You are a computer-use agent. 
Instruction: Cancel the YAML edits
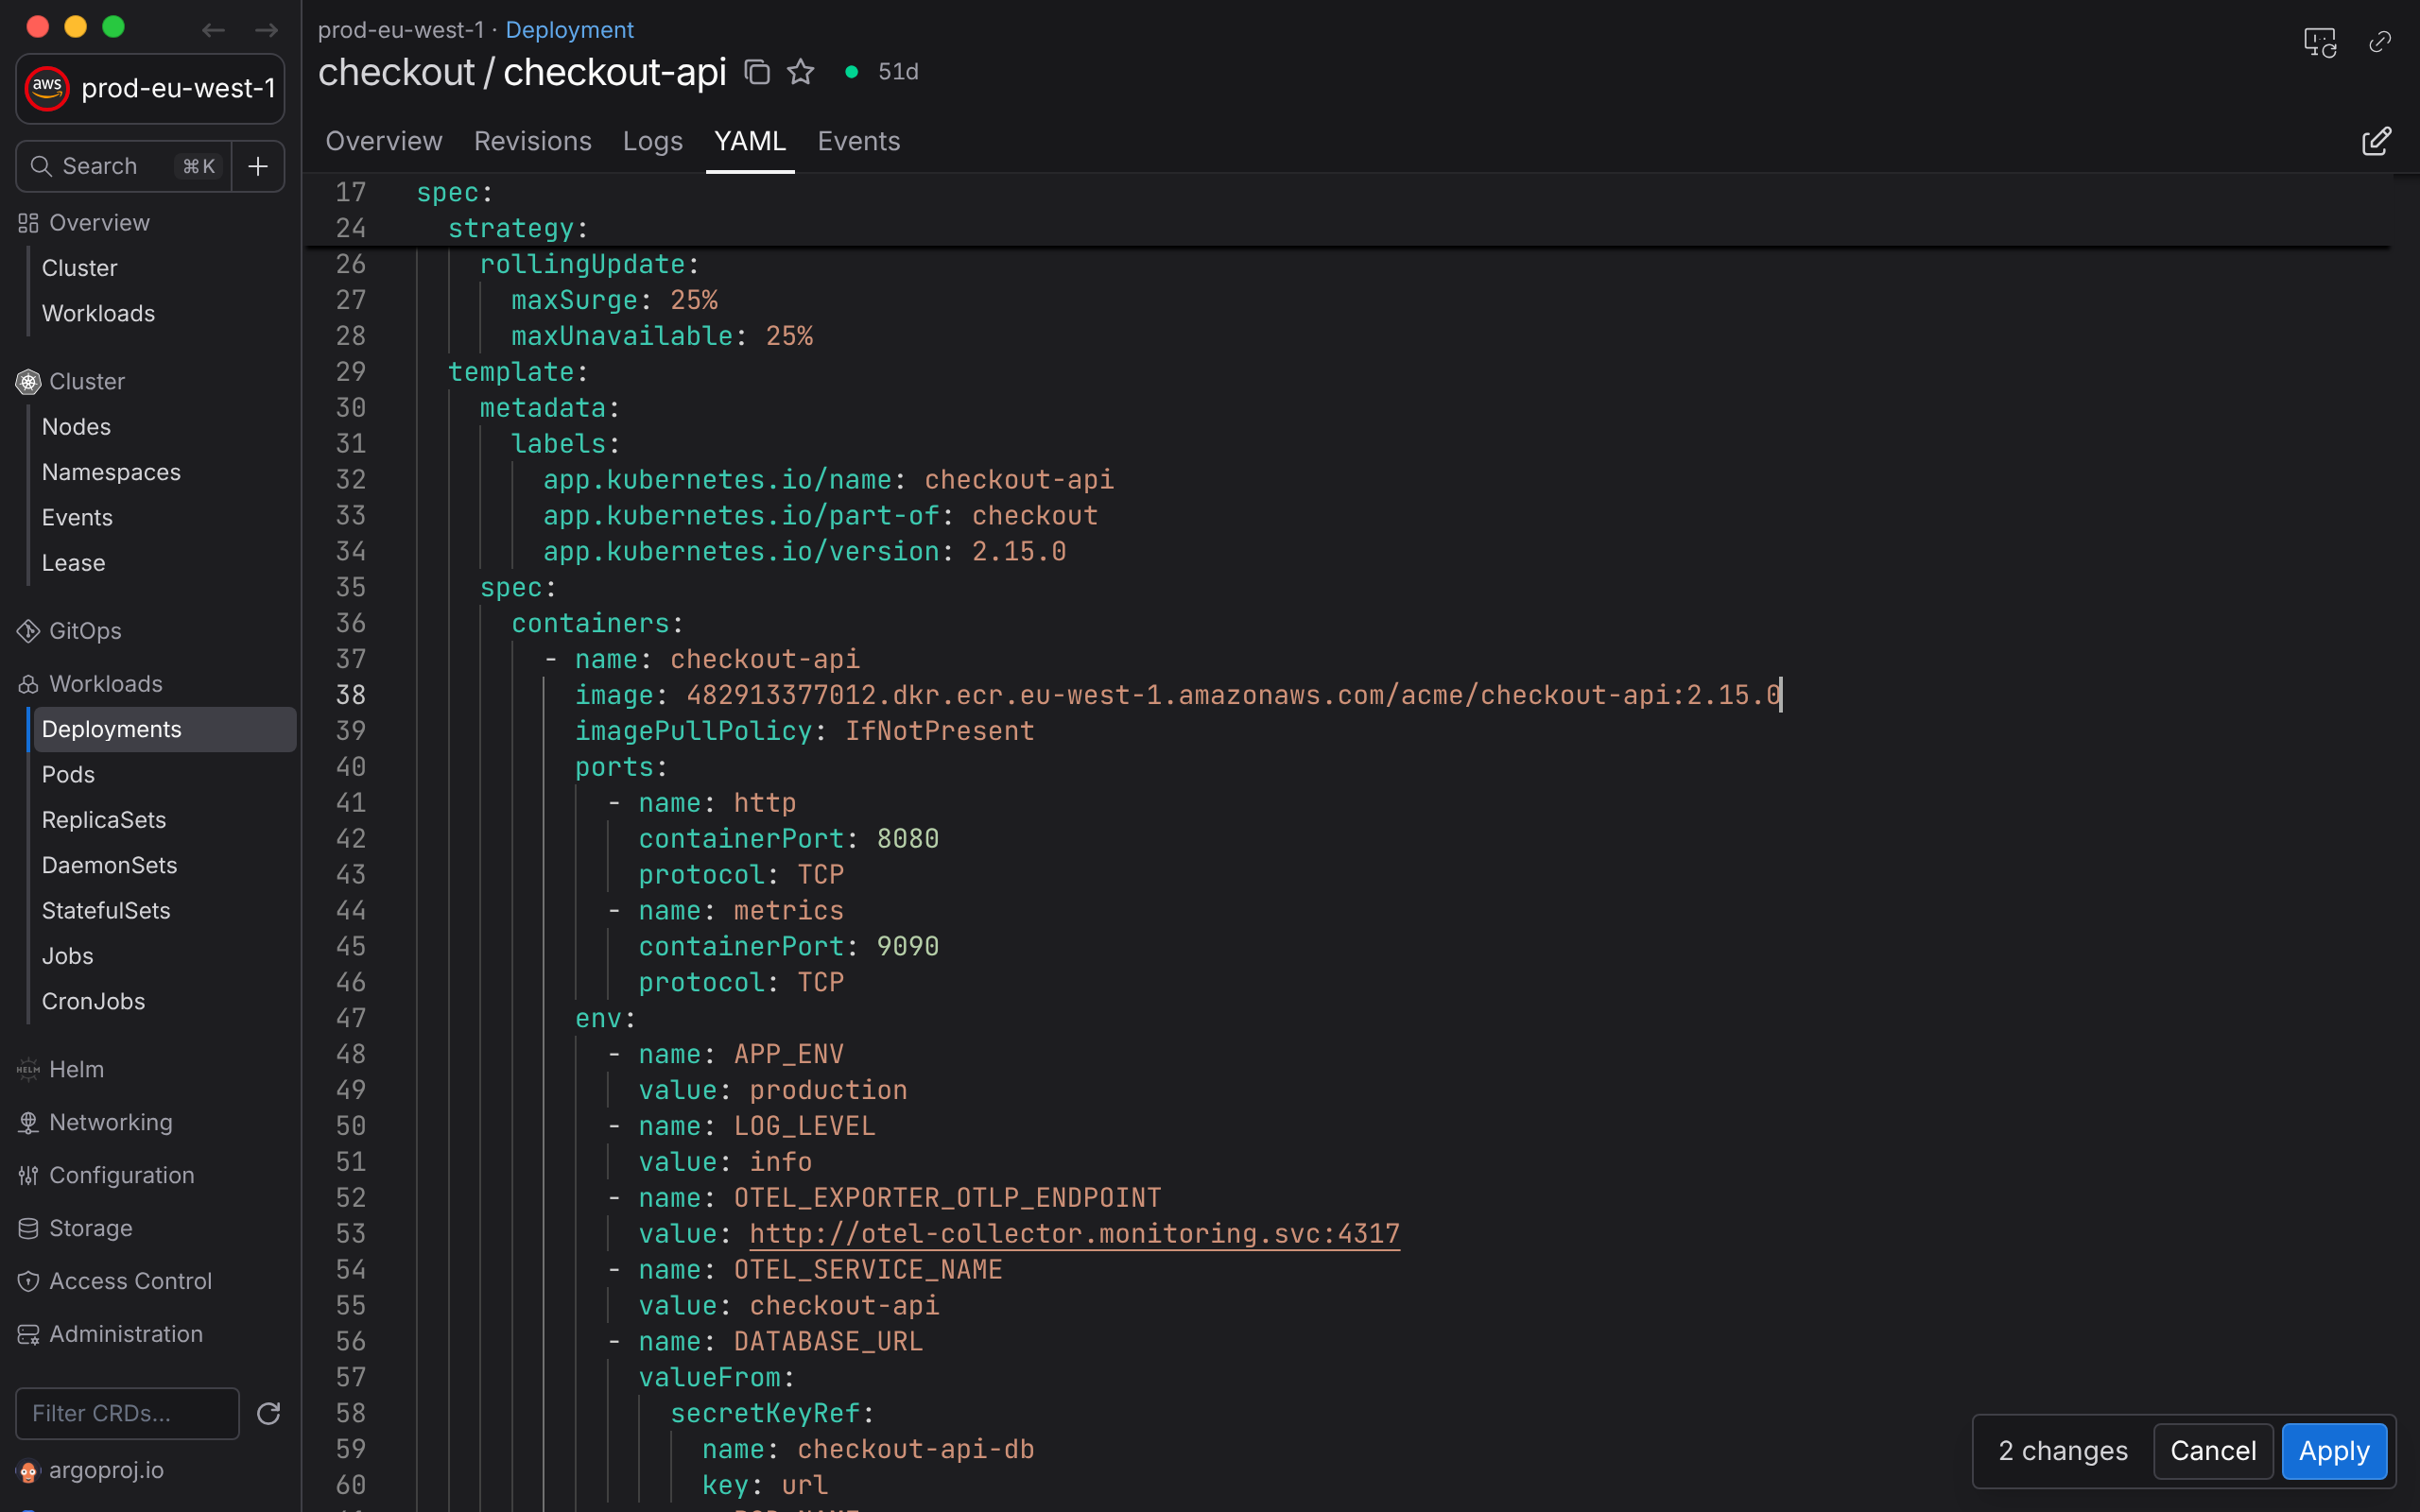2213,1450
